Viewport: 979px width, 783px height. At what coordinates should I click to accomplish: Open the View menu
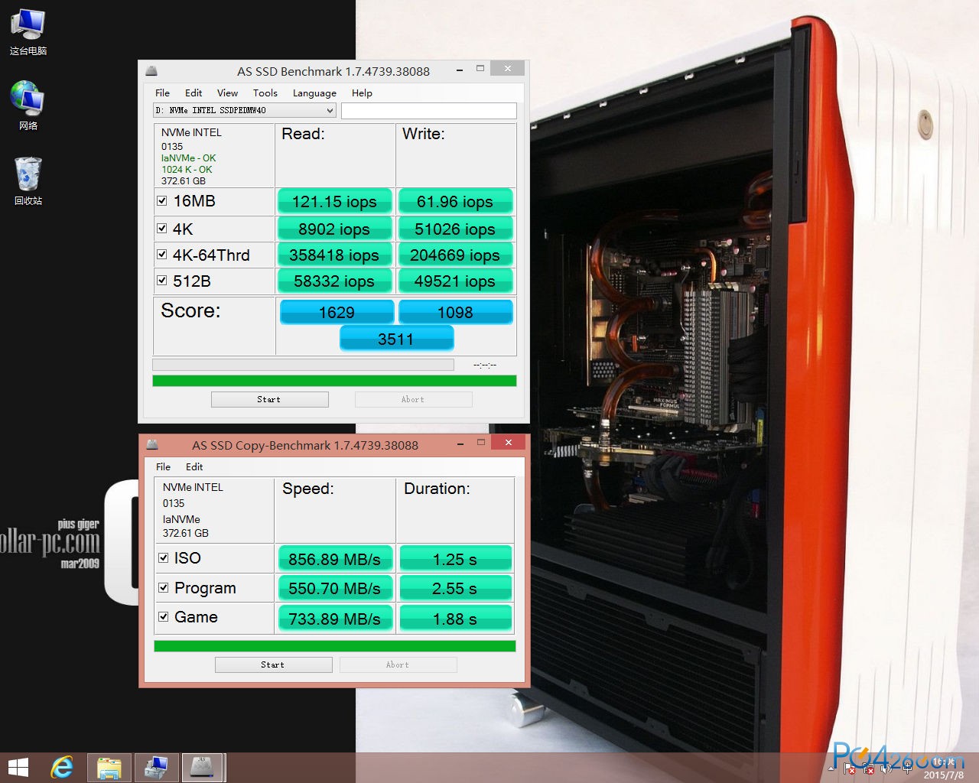[x=227, y=93]
